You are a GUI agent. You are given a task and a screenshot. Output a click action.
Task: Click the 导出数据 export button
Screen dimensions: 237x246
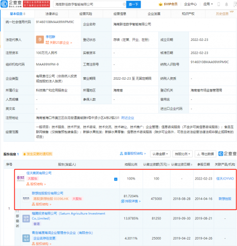pyautogui.click(x=206, y=154)
